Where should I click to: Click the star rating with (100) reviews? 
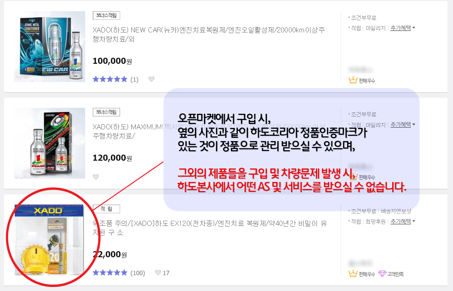coord(110,273)
